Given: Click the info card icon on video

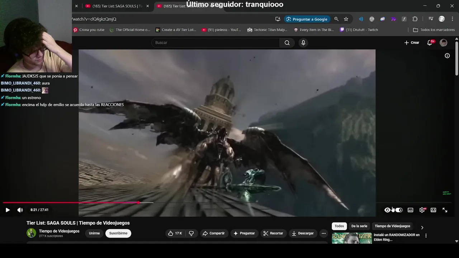Looking at the screenshot, I should (447, 56).
